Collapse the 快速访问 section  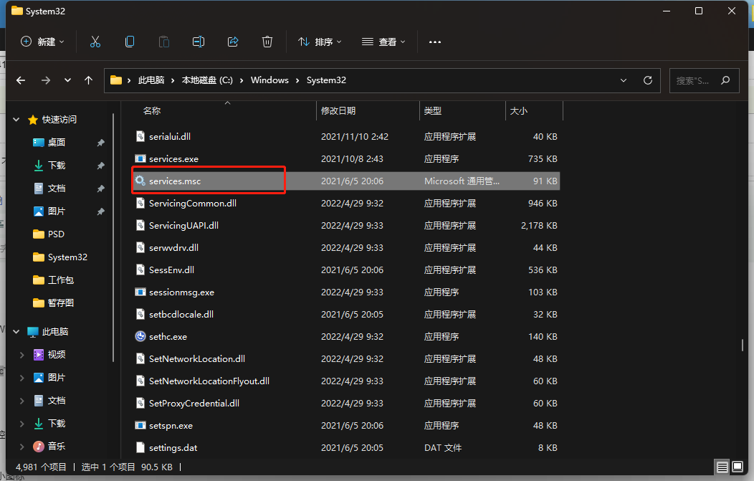tap(16, 120)
